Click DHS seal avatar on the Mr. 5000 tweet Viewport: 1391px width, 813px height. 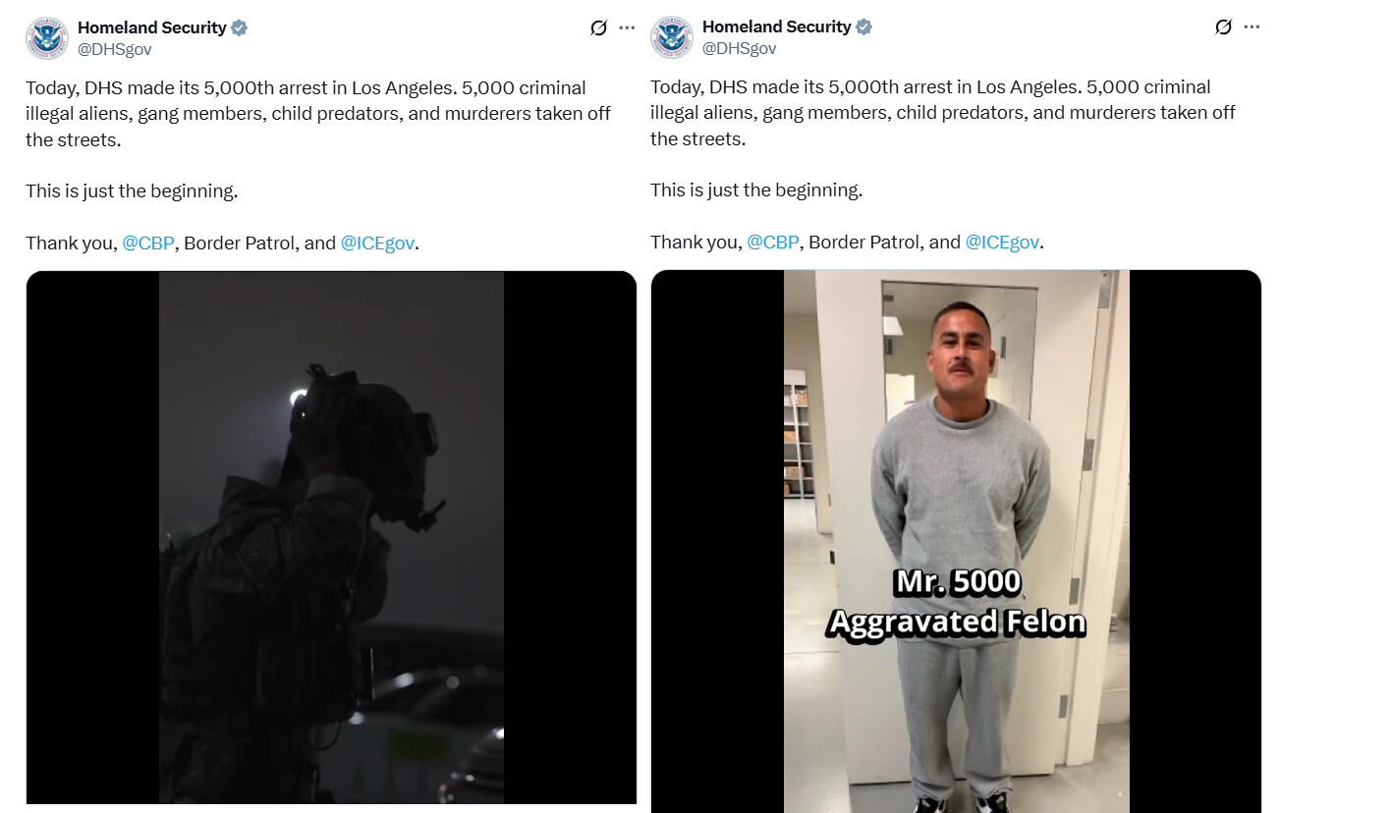[x=672, y=38]
